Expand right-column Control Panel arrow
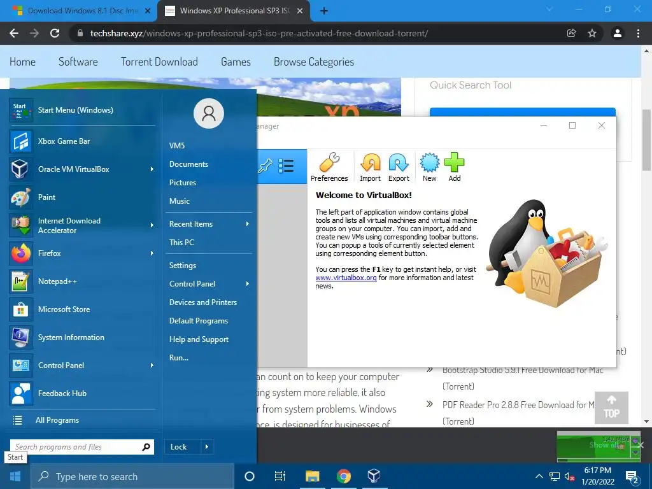Viewport: 652px width, 489px height. tap(248, 284)
